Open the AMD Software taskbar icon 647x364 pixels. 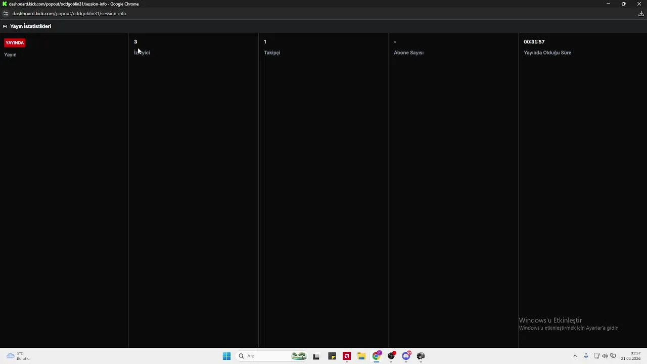click(347, 356)
